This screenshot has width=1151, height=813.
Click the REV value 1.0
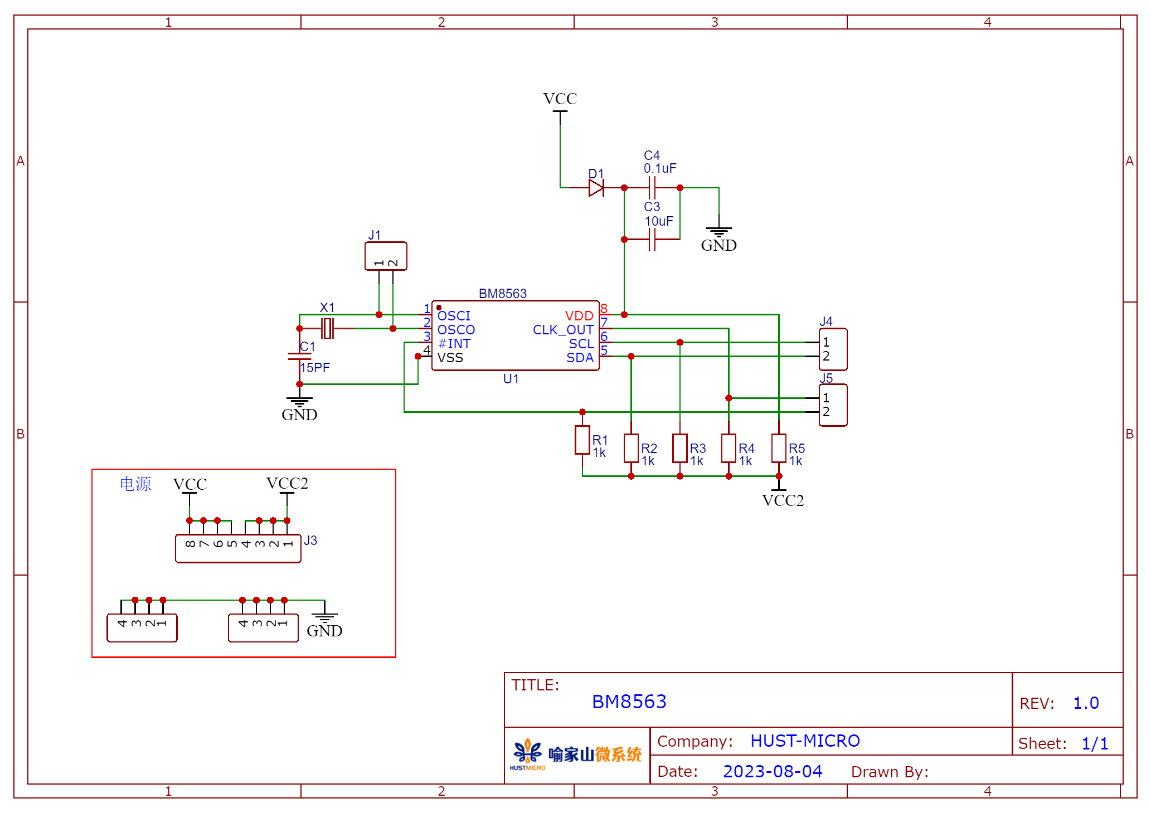pyautogui.click(x=1086, y=703)
